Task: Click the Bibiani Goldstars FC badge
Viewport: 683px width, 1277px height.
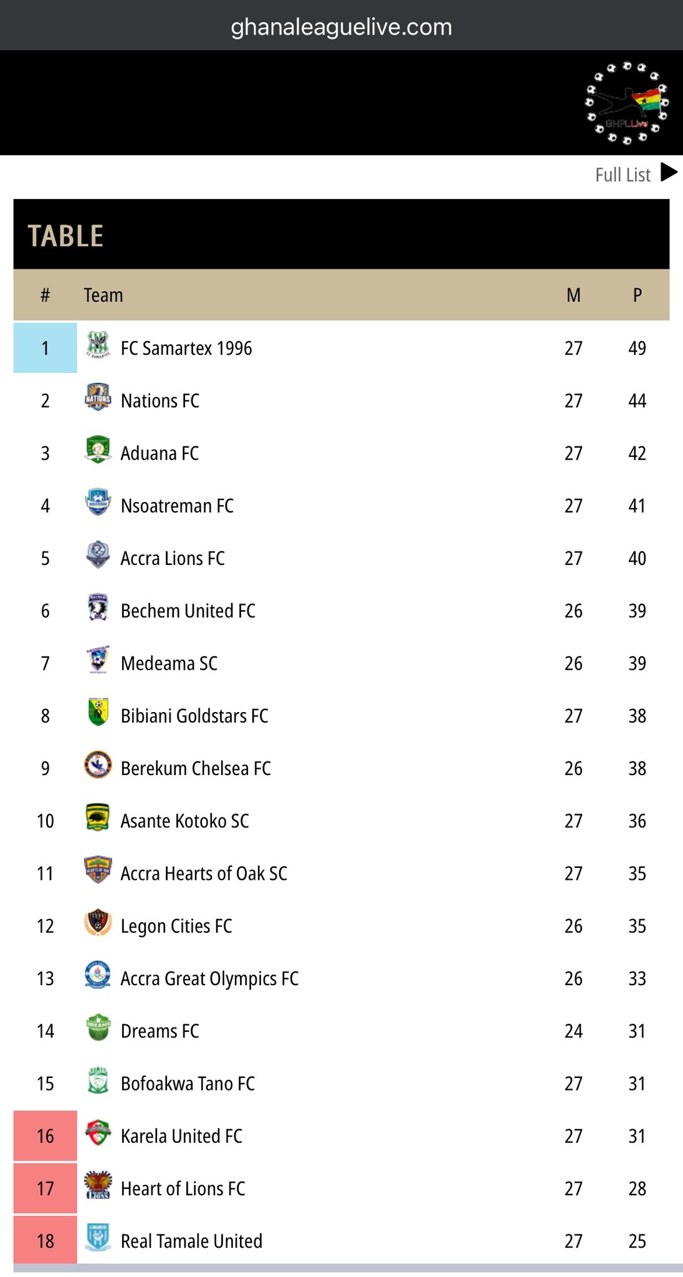Action: tap(98, 712)
